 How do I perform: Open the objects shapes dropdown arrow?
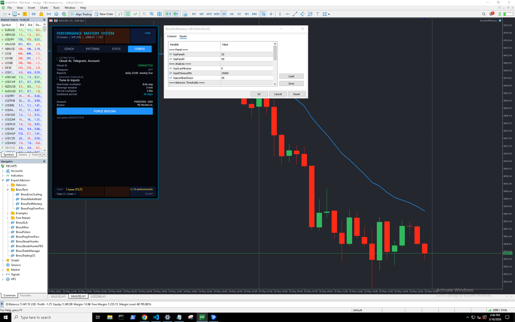pyautogui.click(x=329, y=14)
